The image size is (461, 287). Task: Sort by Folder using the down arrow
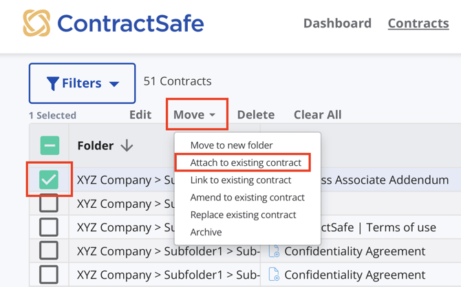127,146
